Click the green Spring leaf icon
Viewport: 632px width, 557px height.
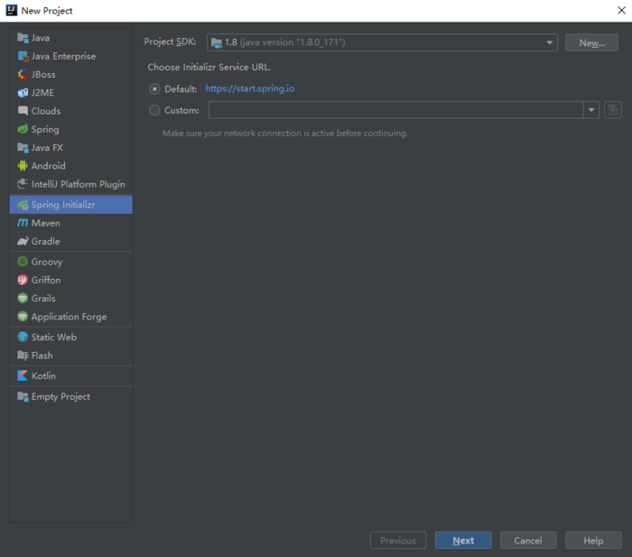pyautogui.click(x=23, y=129)
